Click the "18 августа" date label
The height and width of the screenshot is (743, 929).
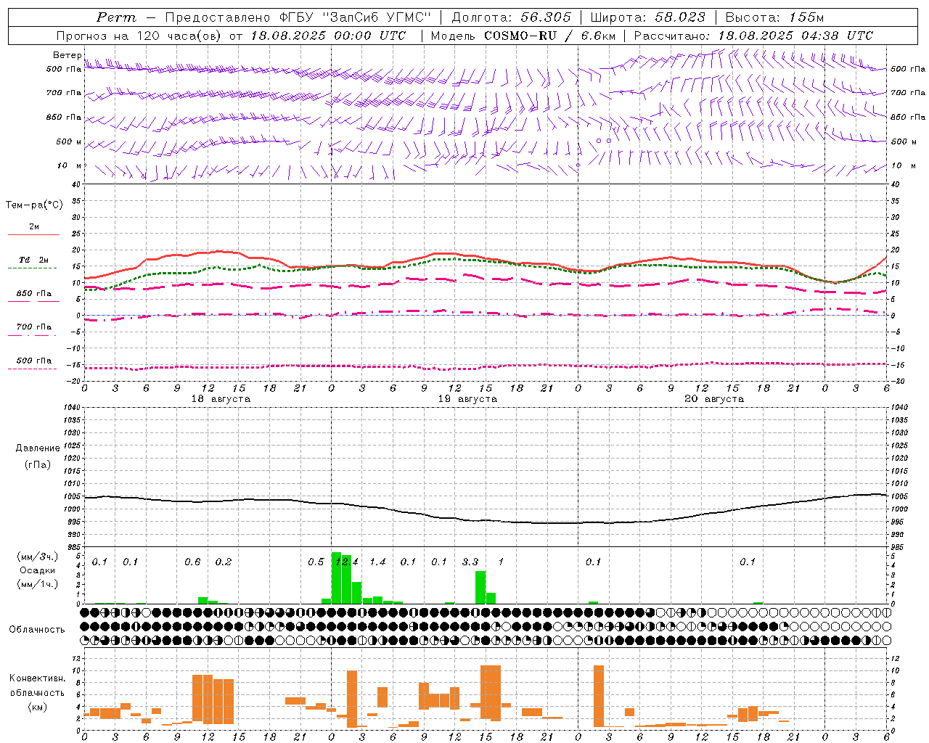pos(221,398)
